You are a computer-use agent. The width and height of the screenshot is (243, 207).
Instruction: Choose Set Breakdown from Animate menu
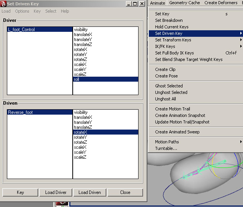coord(169,20)
